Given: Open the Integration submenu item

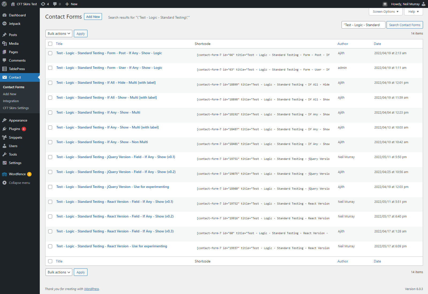Looking at the screenshot, I should pyautogui.click(x=11, y=101).
